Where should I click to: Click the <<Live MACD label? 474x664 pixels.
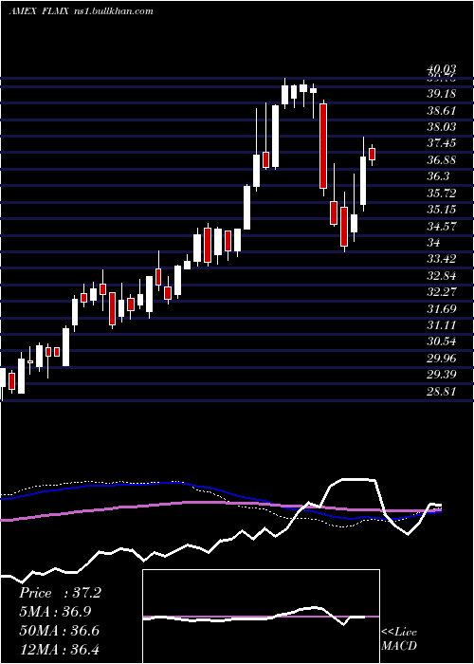399,639
